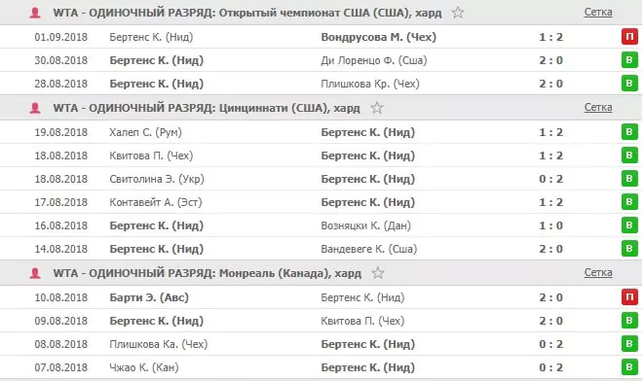Click the favorite star for Монреаль tournament
Viewport: 643px width, 381px height.
pyautogui.click(x=378, y=273)
